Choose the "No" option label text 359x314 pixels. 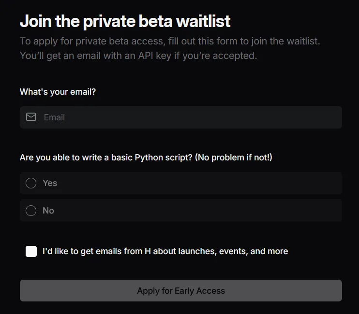coord(48,211)
